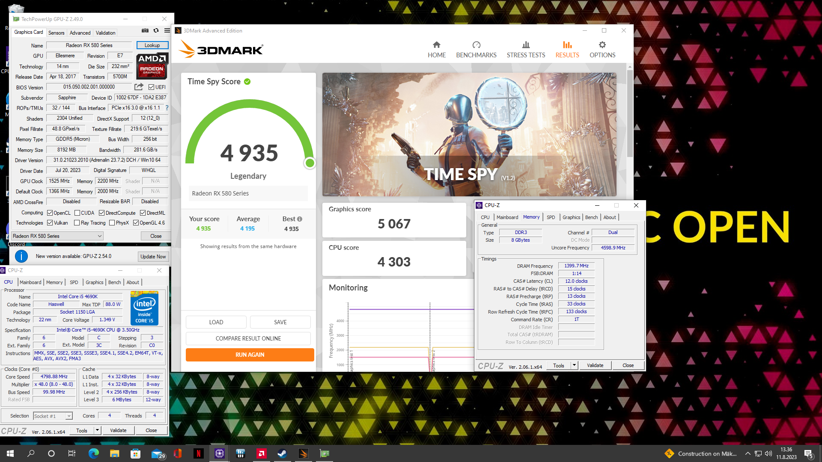Click SAVE result button in 3DMark
Viewport: 822px width, 462px height.
[x=280, y=322]
